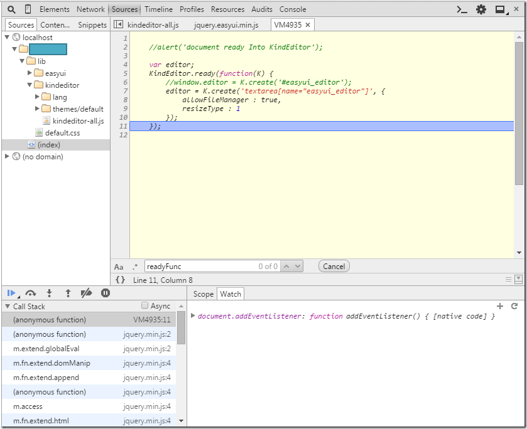527x429 pixels.
Task: Switch to the Network panel tab
Action: 90,9
